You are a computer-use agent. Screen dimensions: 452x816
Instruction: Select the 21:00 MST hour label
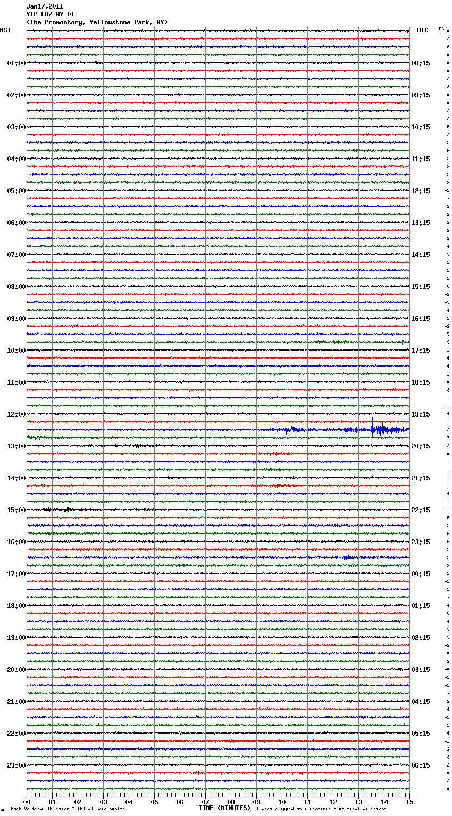pyautogui.click(x=16, y=702)
